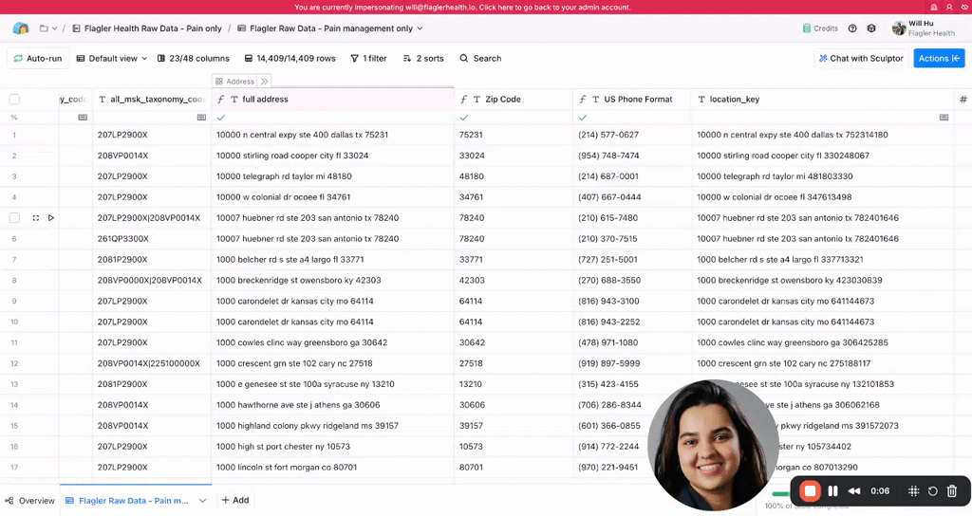Pause the recording in the recorder bar
Image resolution: width=972 pixels, height=516 pixels.
pyautogui.click(x=832, y=490)
